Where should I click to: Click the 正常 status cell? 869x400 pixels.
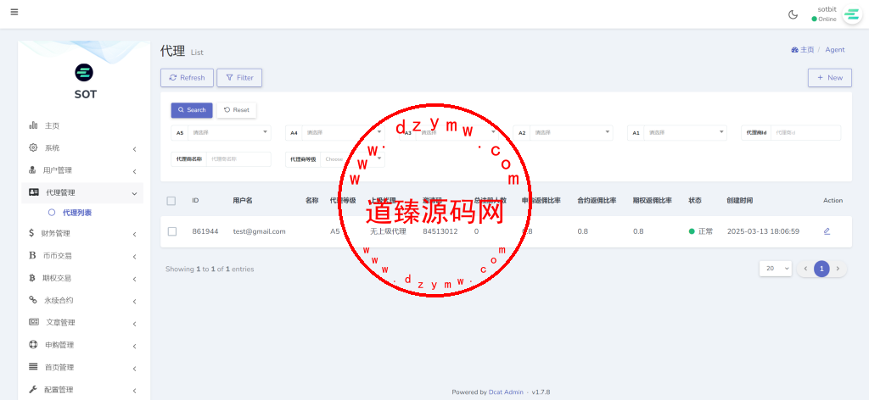coord(700,231)
